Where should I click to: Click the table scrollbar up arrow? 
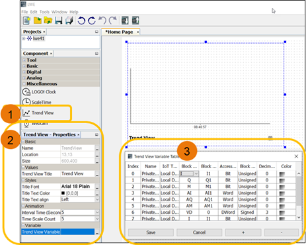299,173
